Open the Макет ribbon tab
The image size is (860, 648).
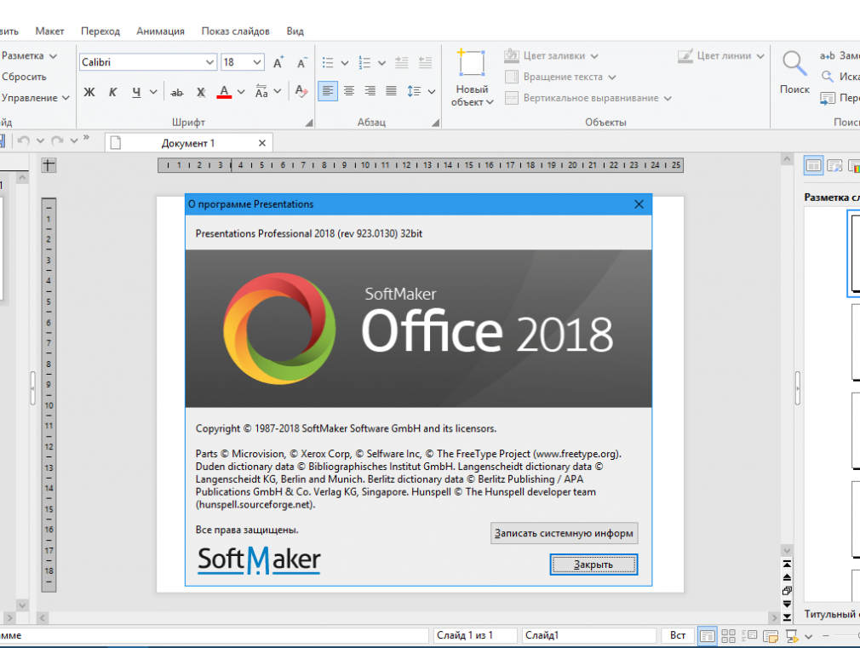pos(50,32)
